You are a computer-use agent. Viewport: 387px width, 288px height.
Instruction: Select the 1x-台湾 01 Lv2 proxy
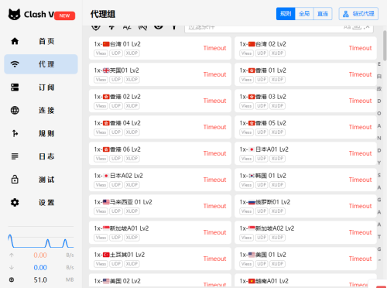[x=160, y=48]
